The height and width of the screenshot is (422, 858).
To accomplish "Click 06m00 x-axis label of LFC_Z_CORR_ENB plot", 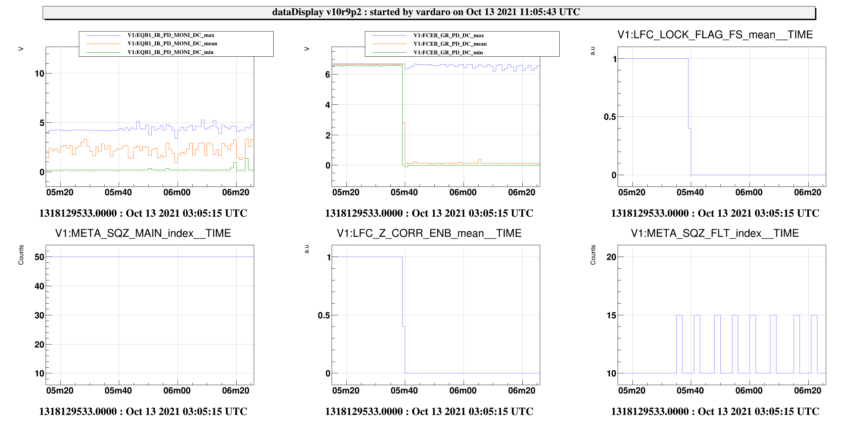I will click(x=463, y=391).
